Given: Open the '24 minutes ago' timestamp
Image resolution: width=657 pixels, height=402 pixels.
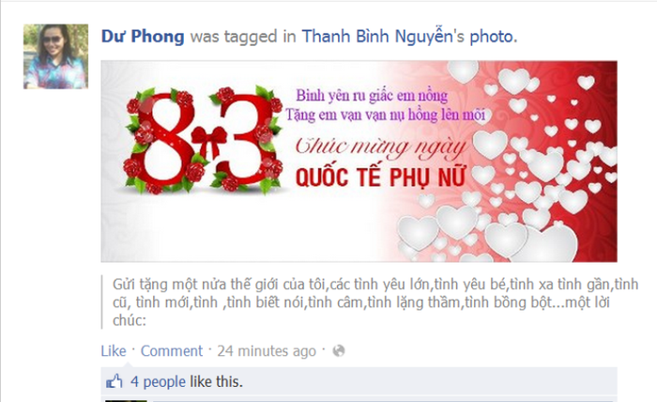Looking at the screenshot, I should point(267,351).
